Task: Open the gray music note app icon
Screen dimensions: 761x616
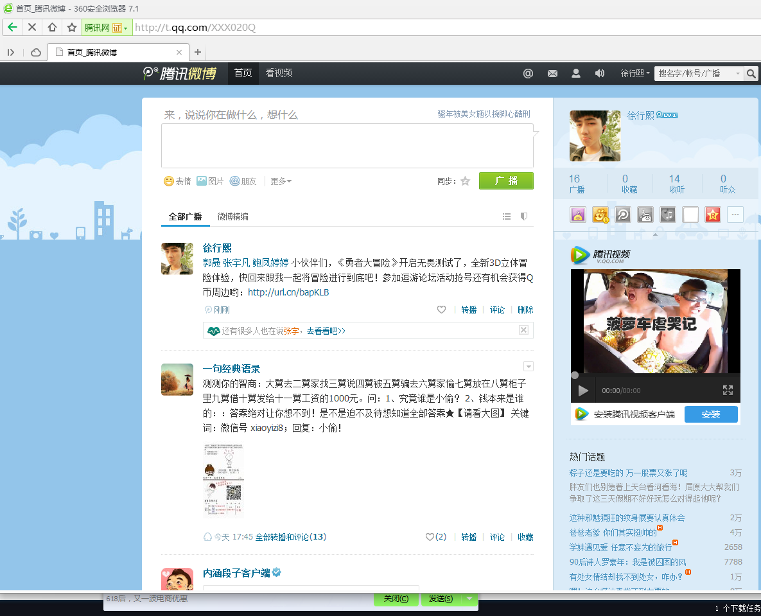Action: (668, 215)
